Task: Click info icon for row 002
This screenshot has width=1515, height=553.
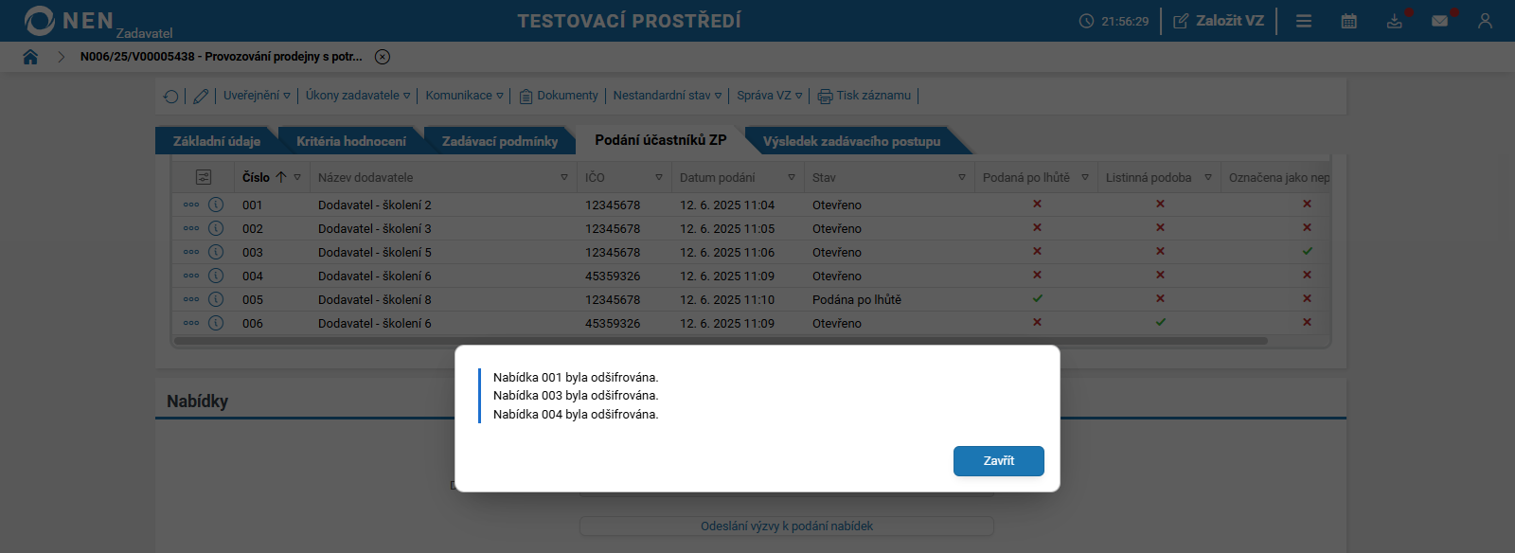Action: [x=216, y=228]
